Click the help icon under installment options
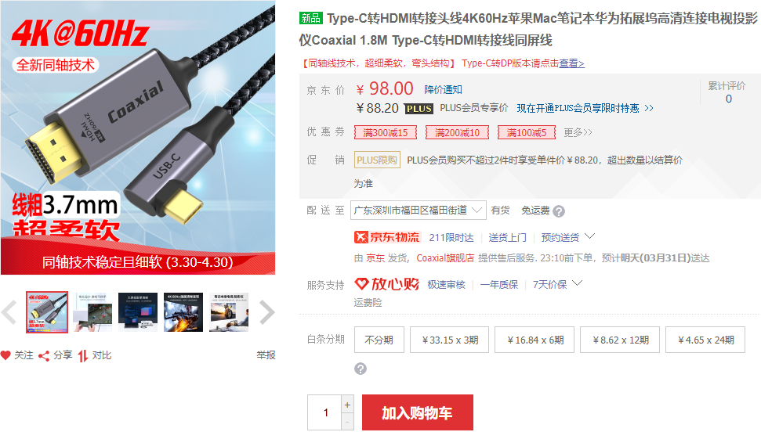The image size is (761, 432). click(x=360, y=369)
